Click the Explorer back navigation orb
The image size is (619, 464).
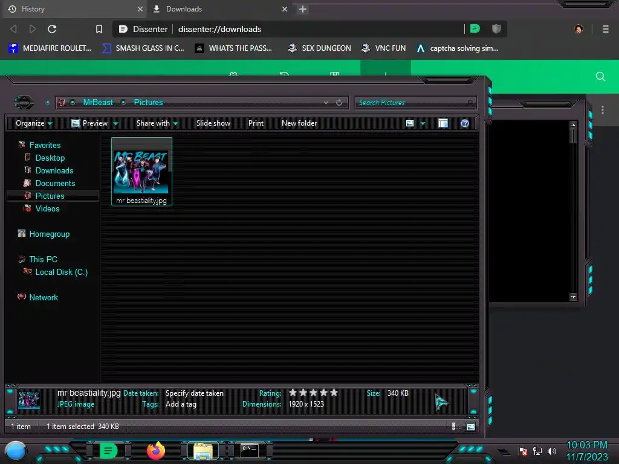(24, 103)
